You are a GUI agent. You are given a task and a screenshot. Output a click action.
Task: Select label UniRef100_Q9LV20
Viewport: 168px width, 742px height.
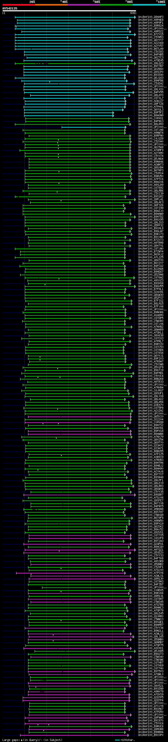point(151,89)
